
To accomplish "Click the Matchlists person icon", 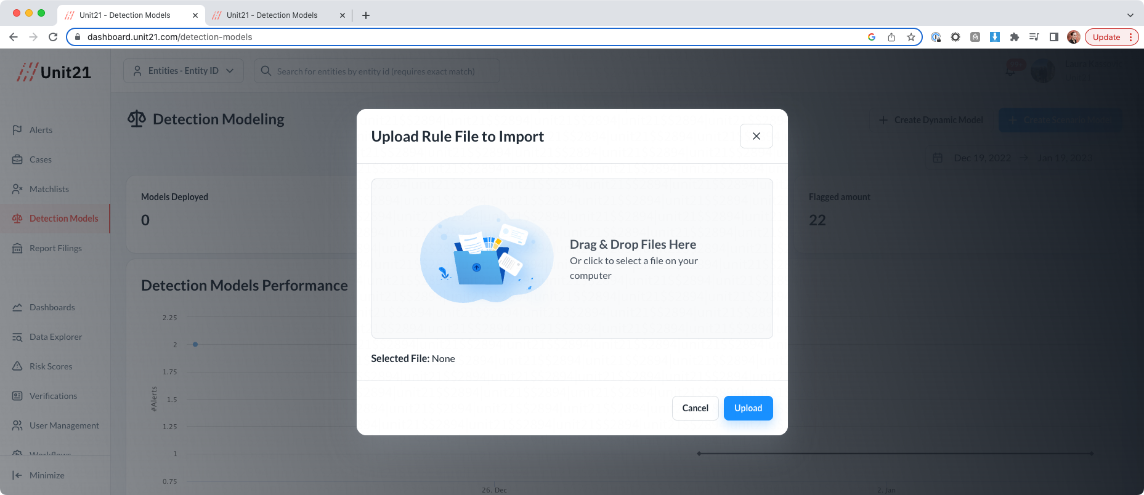I will click(17, 189).
